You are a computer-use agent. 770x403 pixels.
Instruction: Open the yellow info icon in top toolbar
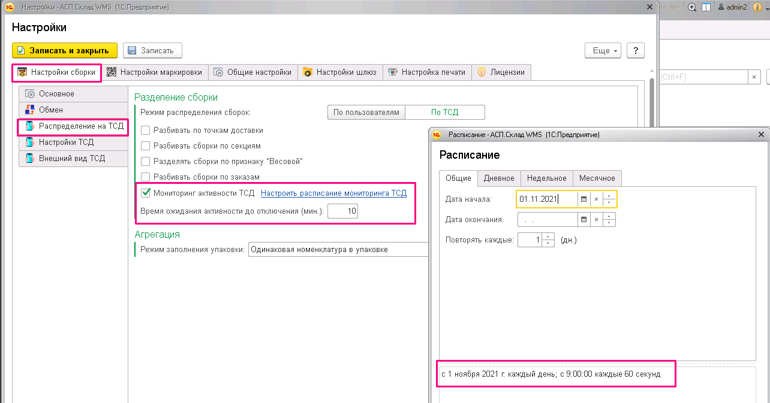point(758,7)
